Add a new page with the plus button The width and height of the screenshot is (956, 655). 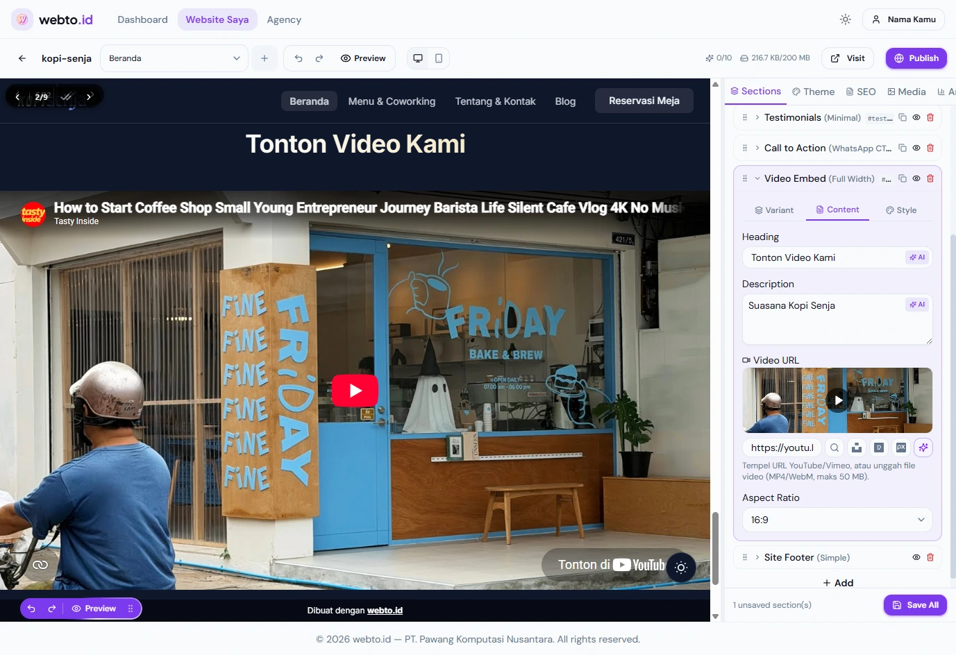265,58
